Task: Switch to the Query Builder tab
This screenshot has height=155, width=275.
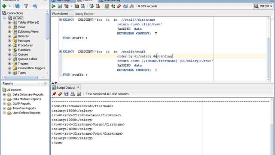Action: (x=85, y=14)
